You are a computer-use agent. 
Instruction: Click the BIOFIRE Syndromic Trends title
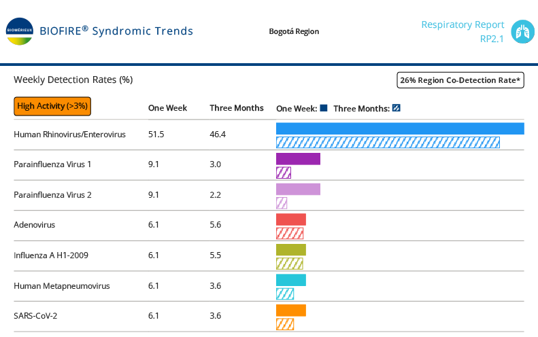coord(116,31)
